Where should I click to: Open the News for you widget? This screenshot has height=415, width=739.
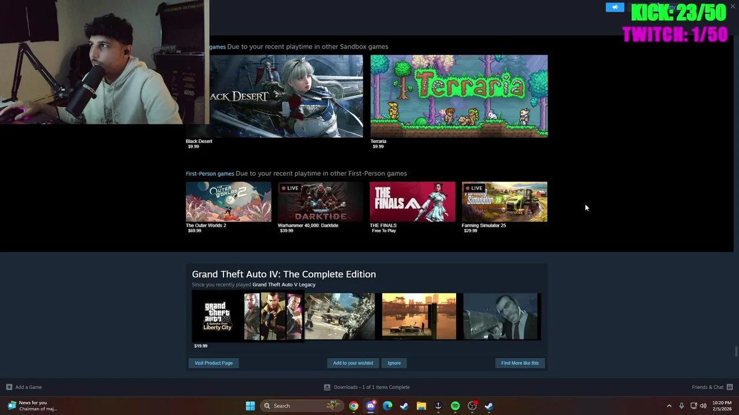click(x=32, y=406)
